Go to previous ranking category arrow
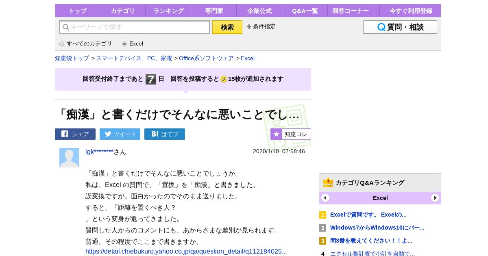Viewport: 488px width, 256px height. pyautogui.click(x=325, y=198)
